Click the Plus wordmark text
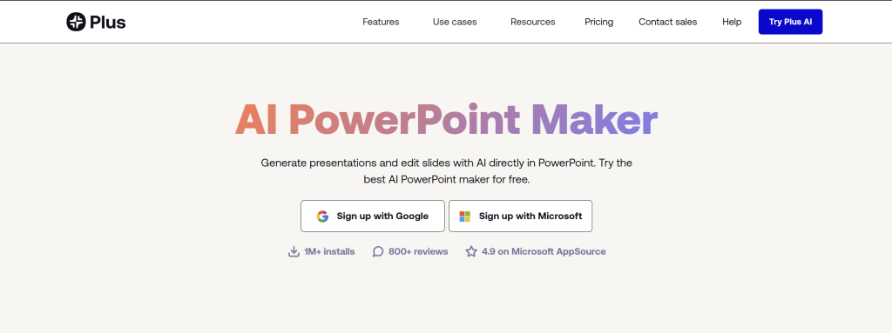The height and width of the screenshot is (333, 892). click(107, 22)
